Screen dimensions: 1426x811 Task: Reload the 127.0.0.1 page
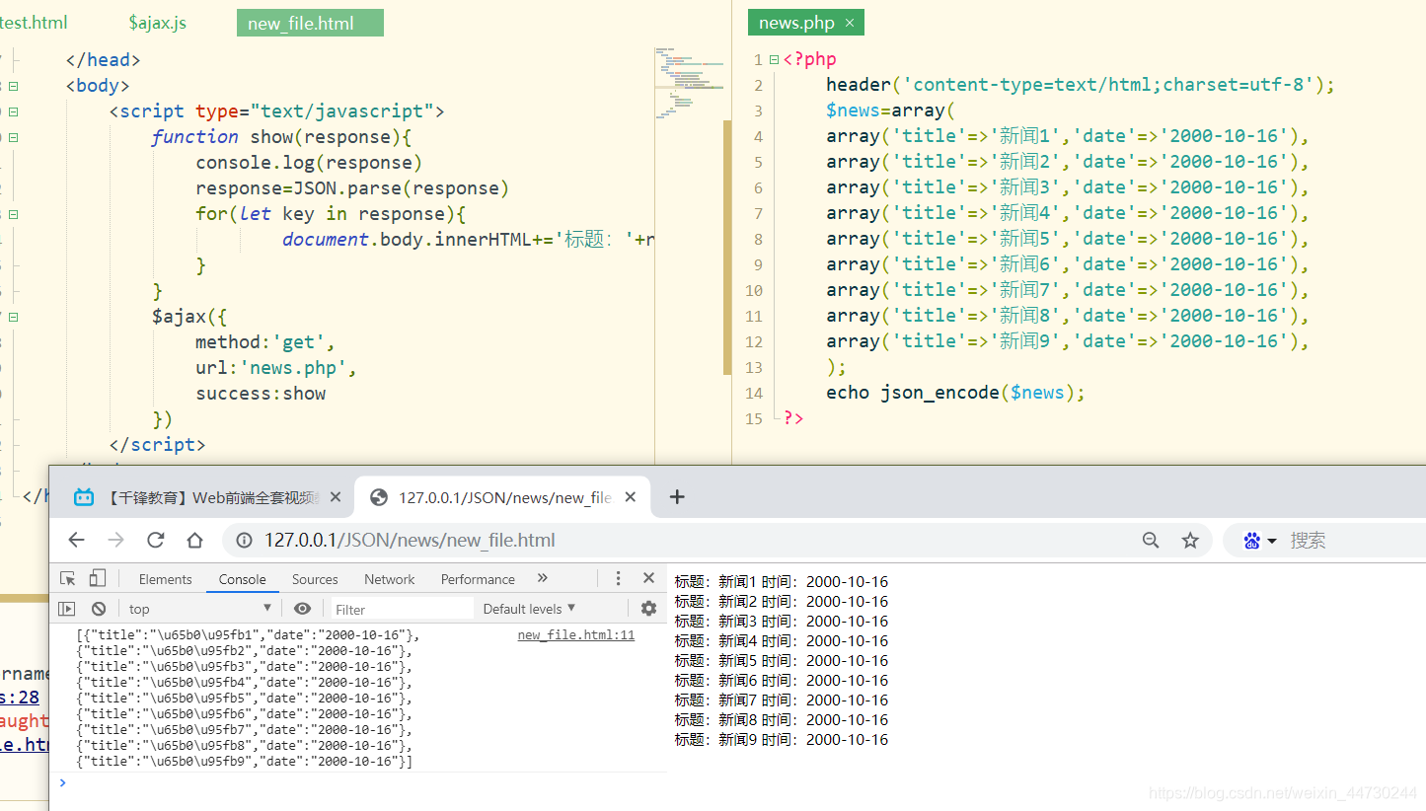pyautogui.click(x=155, y=540)
